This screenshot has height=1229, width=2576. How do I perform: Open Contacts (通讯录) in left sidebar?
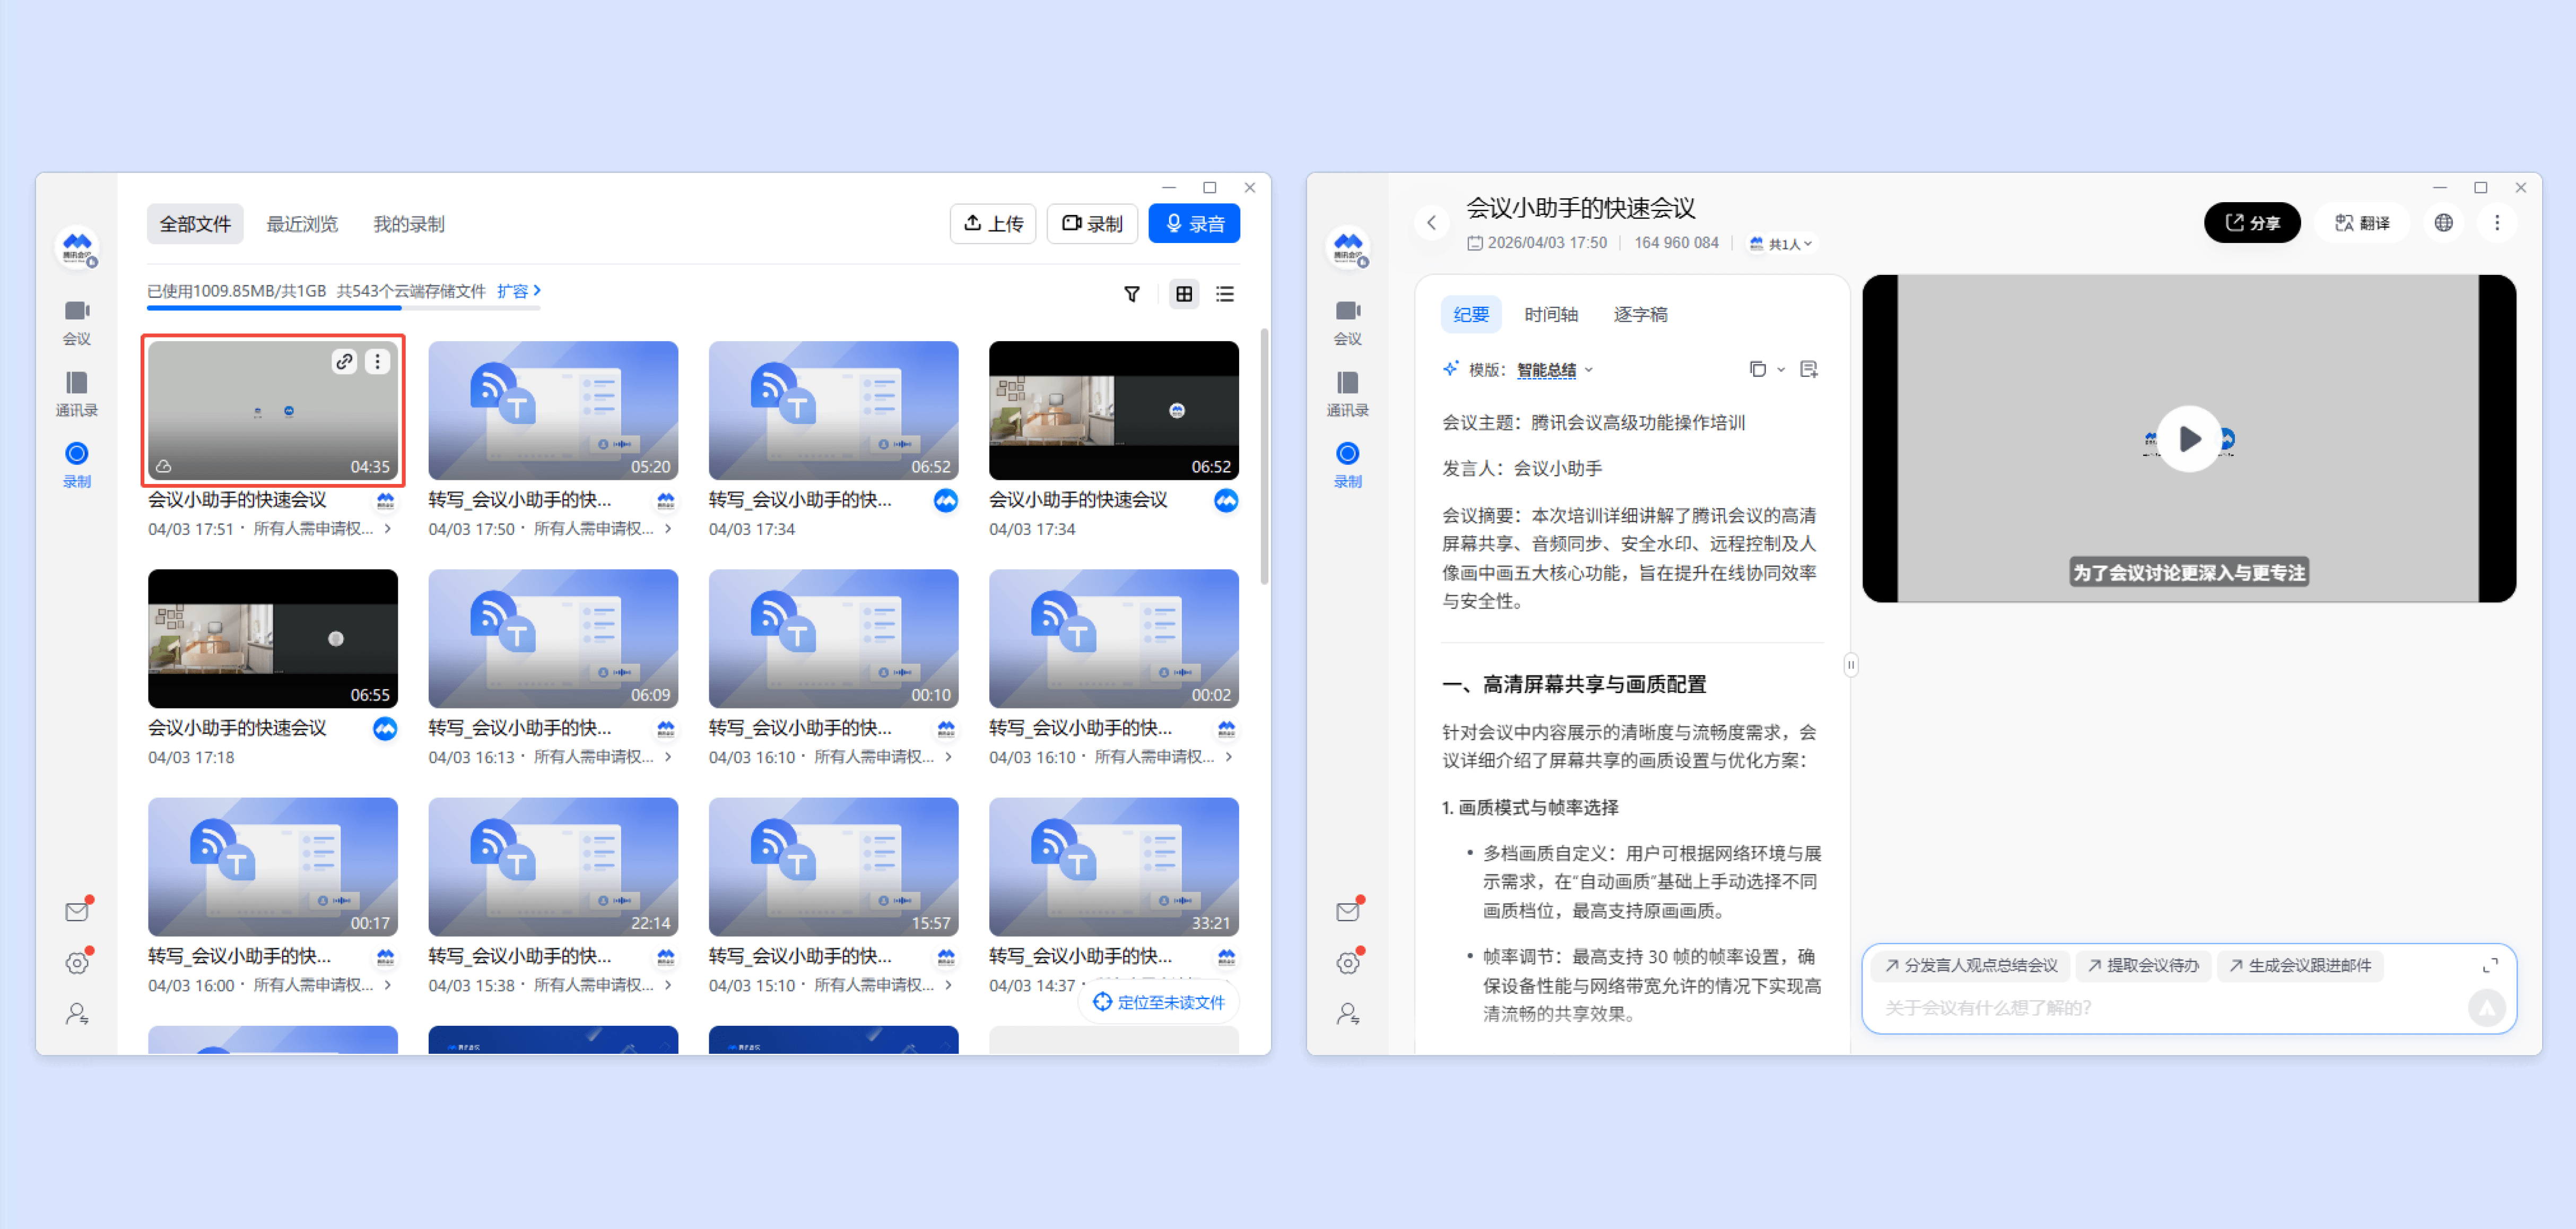pyautogui.click(x=77, y=393)
